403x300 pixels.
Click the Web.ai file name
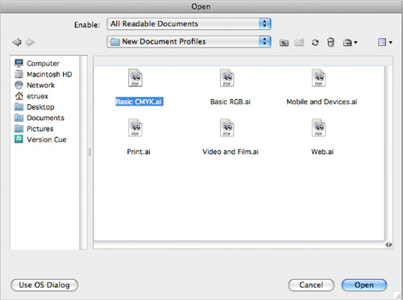(x=322, y=152)
